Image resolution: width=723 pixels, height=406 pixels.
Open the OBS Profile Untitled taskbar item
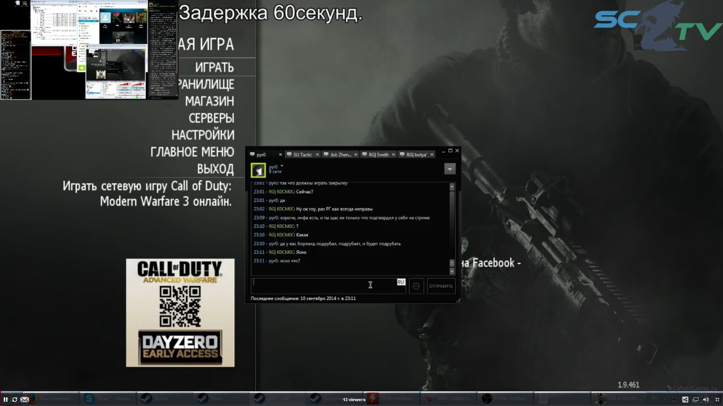pyautogui.click(x=505, y=398)
